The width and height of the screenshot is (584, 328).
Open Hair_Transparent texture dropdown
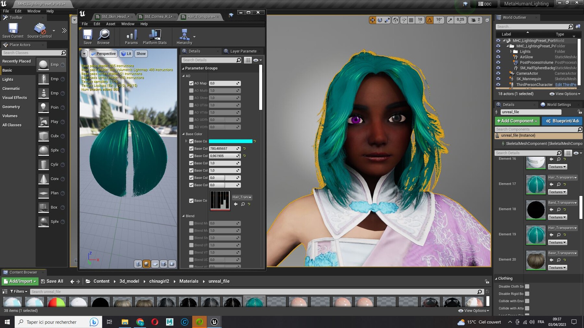(242, 197)
